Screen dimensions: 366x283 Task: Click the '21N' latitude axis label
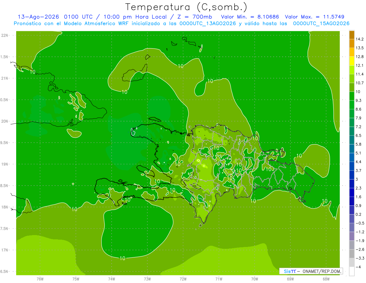pyautogui.click(x=5, y=78)
